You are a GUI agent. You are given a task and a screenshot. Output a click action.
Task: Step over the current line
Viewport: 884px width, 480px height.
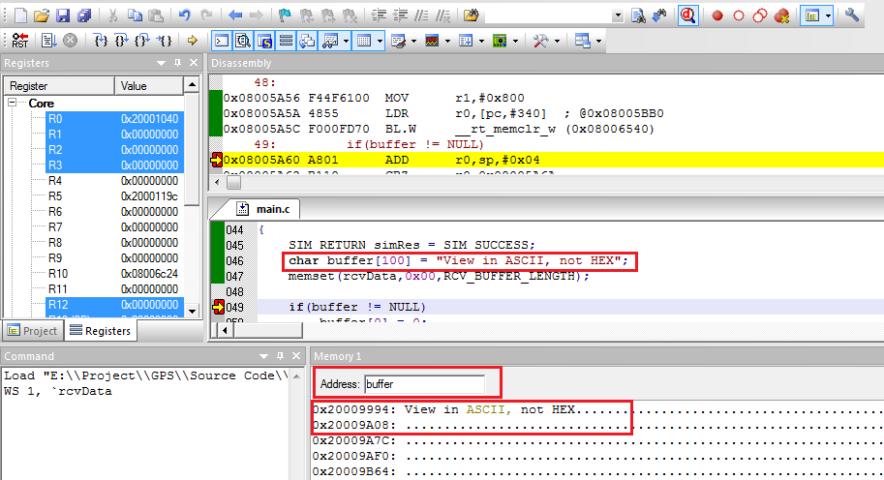point(121,41)
